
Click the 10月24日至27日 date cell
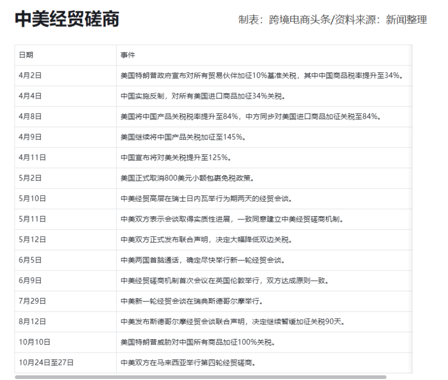(x=46, y=362)
